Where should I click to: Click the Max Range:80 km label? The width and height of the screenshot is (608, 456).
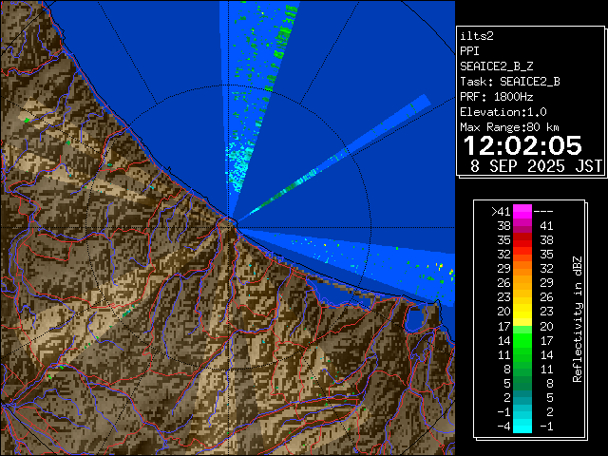(509, 126)
